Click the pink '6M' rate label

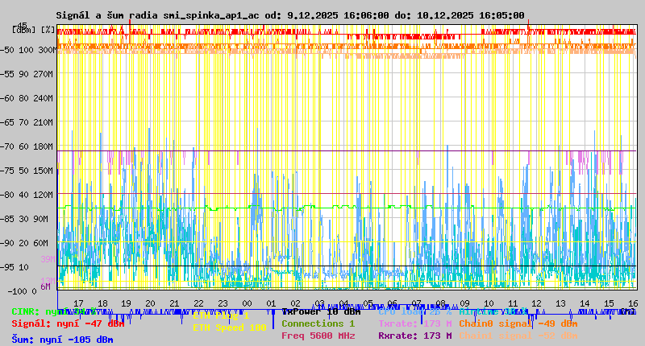tap(45, 286)
